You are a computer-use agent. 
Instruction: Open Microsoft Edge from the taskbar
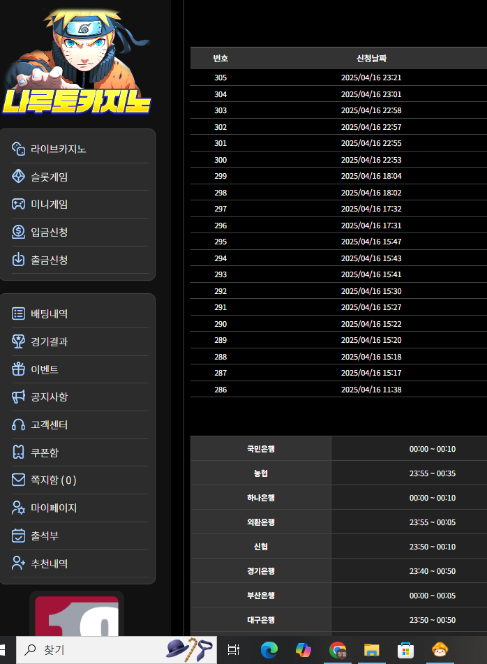coord(269,650)
